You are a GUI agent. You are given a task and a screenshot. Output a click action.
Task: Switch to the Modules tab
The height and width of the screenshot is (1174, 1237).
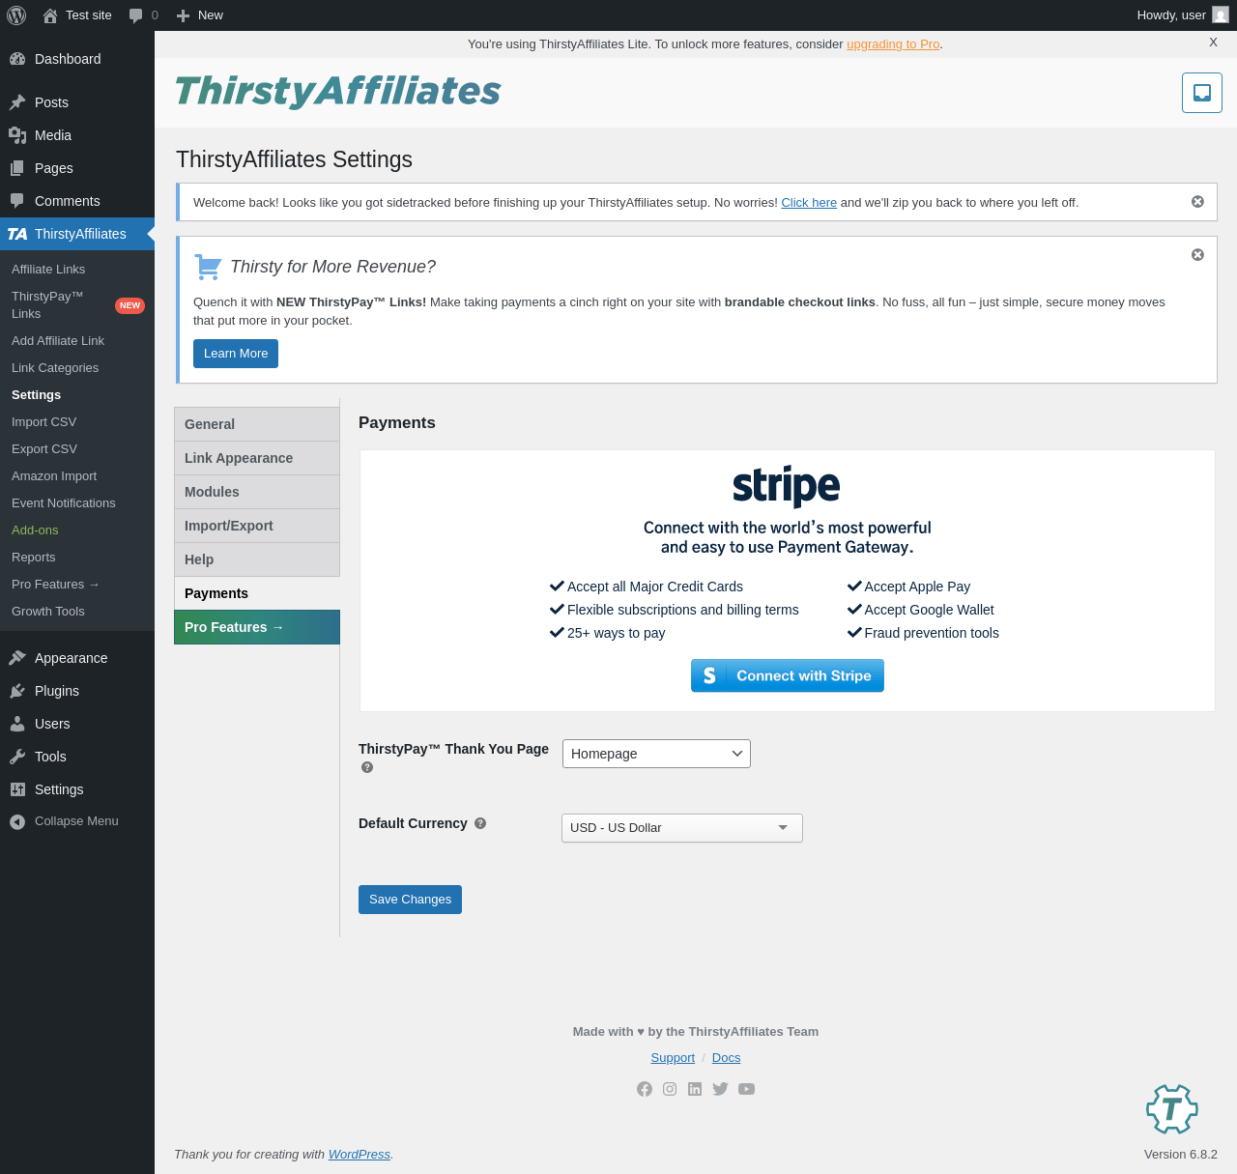pyautogui.click(x=257, y=492)
